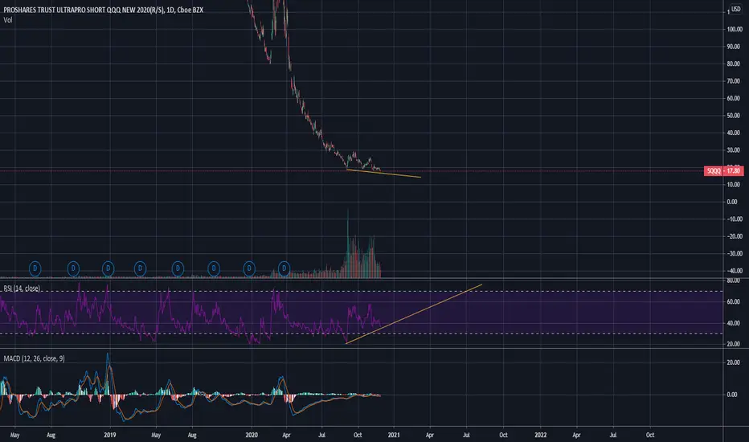Select the Vol indicator label
The image size is (749, 442).
coord(8,20)
